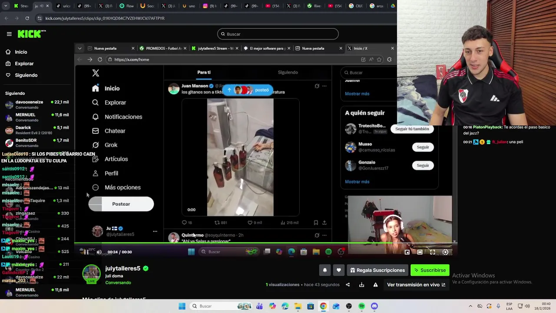556x313 pixels.
Task: Click the Conversando category link
Action: click(118, 283)
